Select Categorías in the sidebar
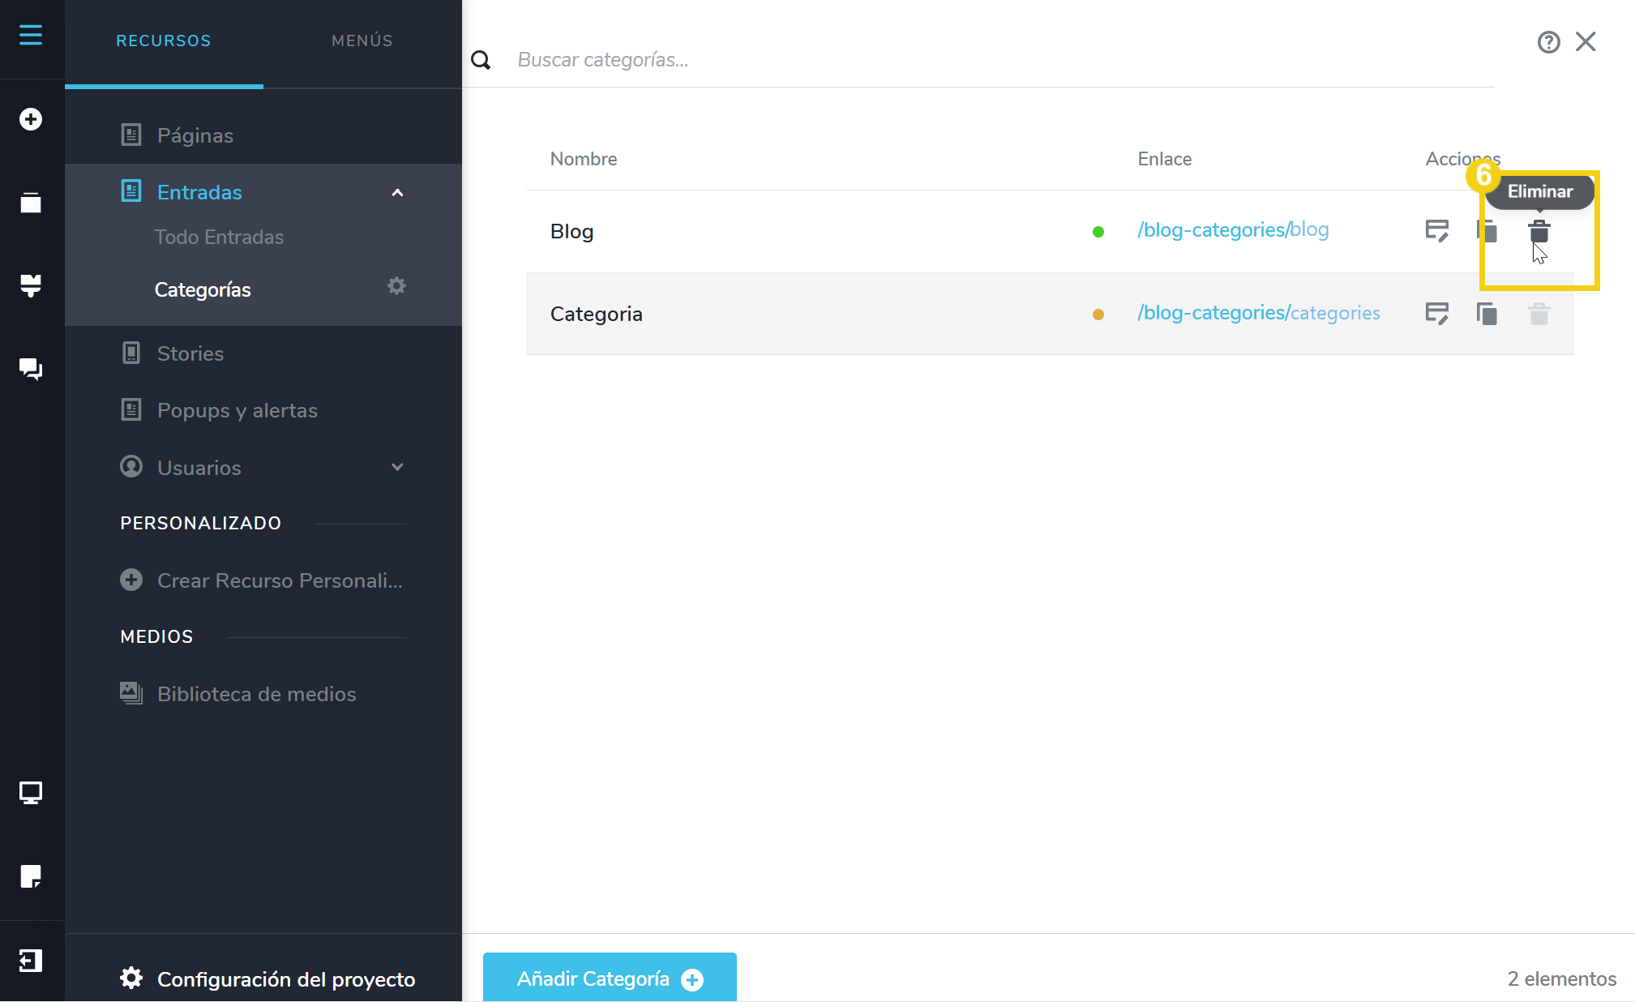The image size is (1635, 1002). pyautogui.click(x=203, y=289)
